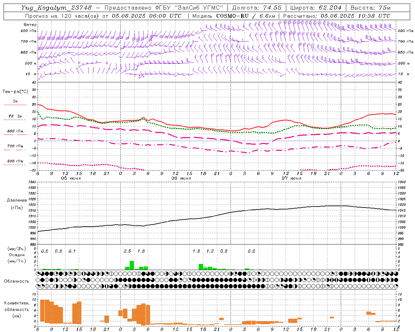Click the station title Yug_Kogalym_23748
The height and width of the screenshot is (332, 415).
pyautogui.click(x=56, y=8)
